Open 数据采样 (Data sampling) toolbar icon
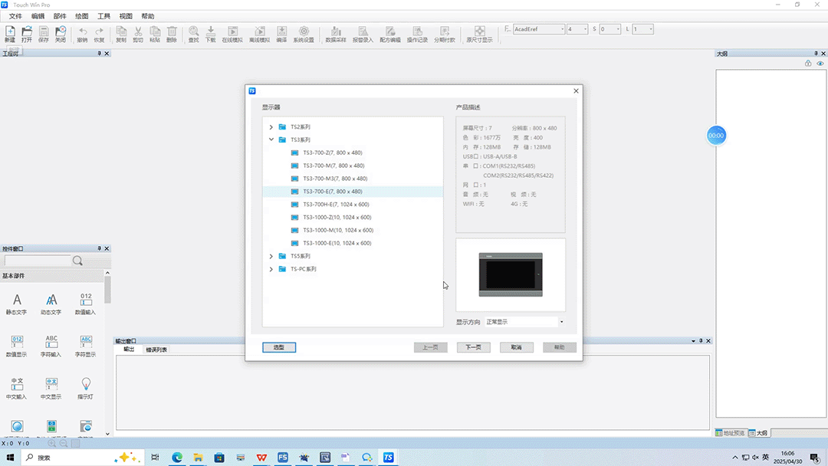 (x=336, y=34)
